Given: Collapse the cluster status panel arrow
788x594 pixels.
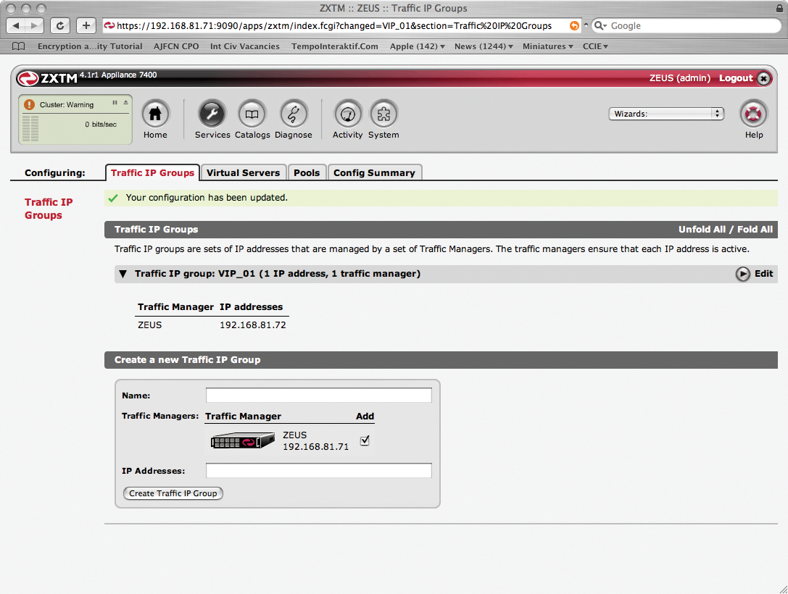Looking at the screenshot, I should [125, 102].
